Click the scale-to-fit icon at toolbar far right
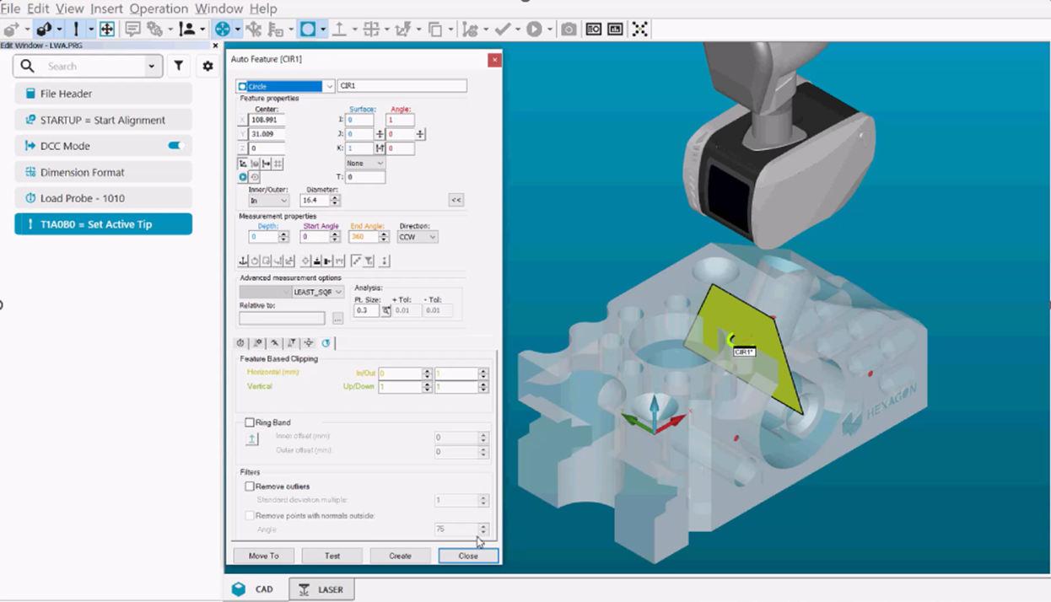Viewport: 1051px width, 602px height. 639,28
